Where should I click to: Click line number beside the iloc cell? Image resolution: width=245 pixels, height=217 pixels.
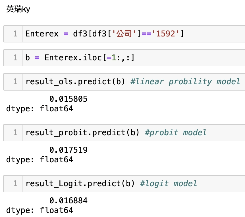pos(15,58)
